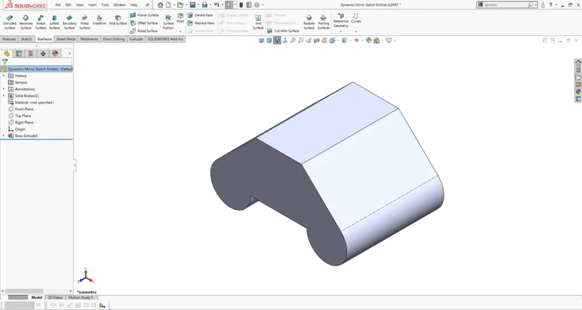Switch to the SOLIDWORKS Add-Ins tab
The image size is (582, 310).
(165, 39)
